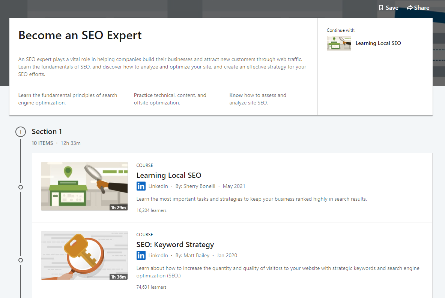This screenshot has width=445, height=298.
Task: Click the 1h 29m duration badge
Action: coord(118,208)
